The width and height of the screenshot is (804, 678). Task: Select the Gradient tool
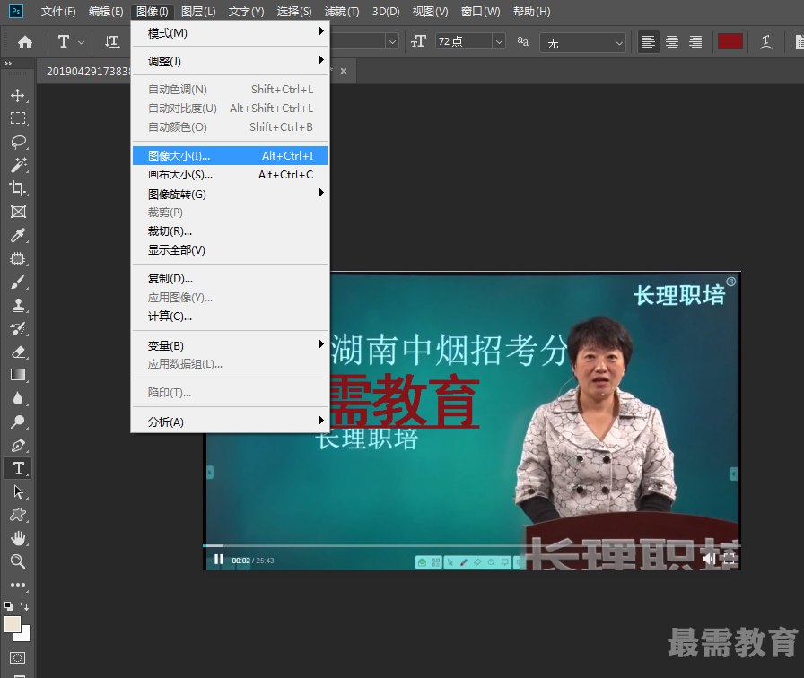18,375
